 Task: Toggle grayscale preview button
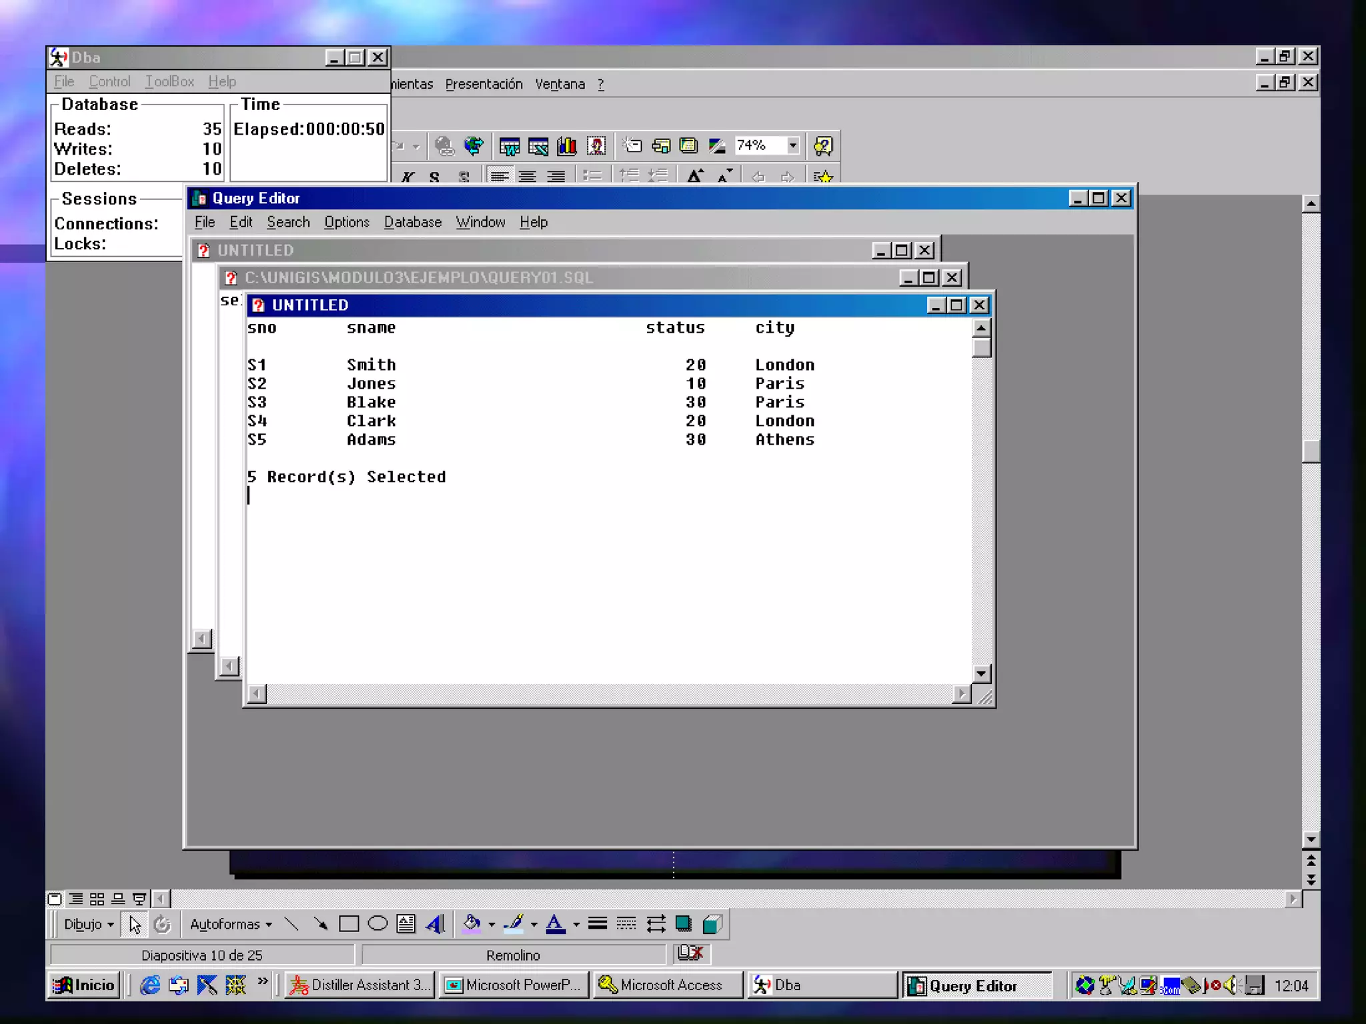click(717, 146)
